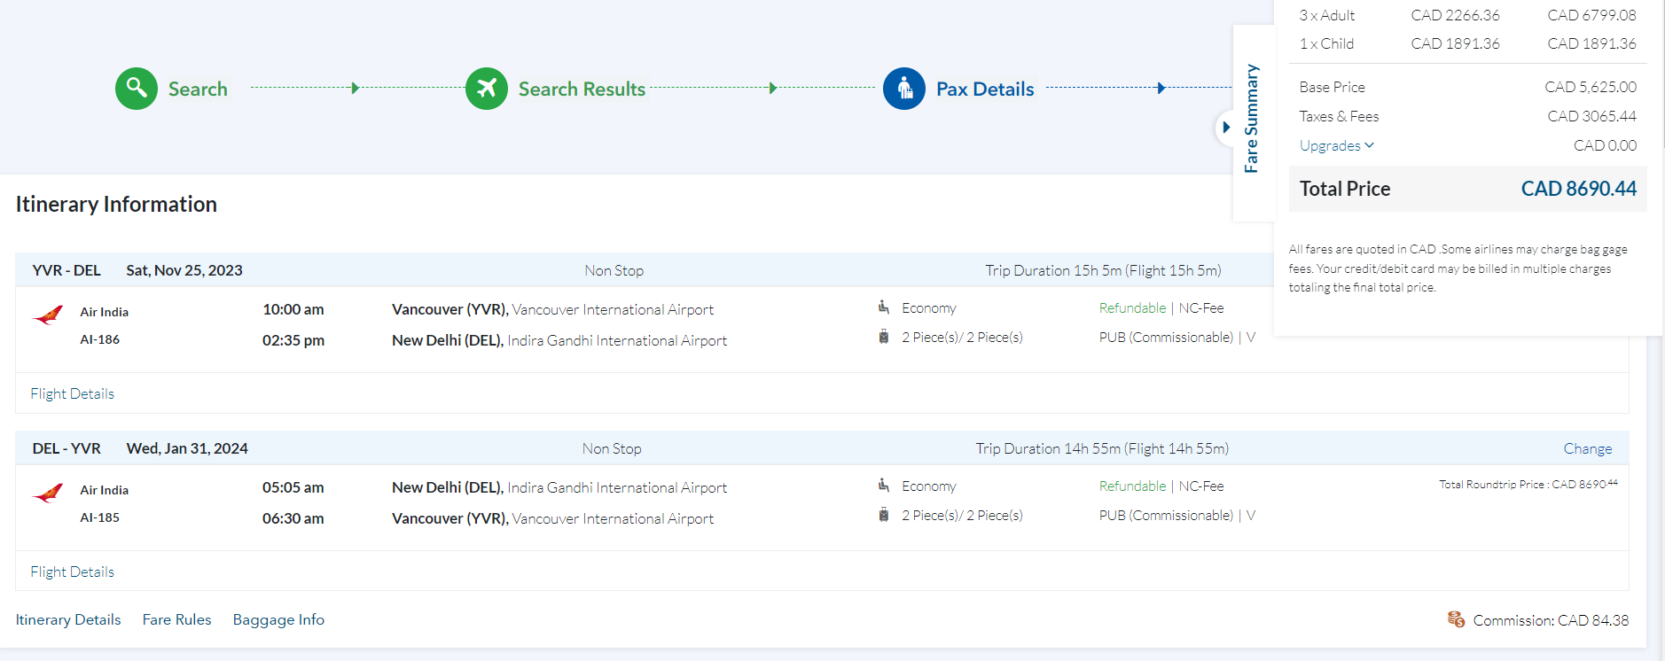Switch to the Fare Rules tab

177,619
